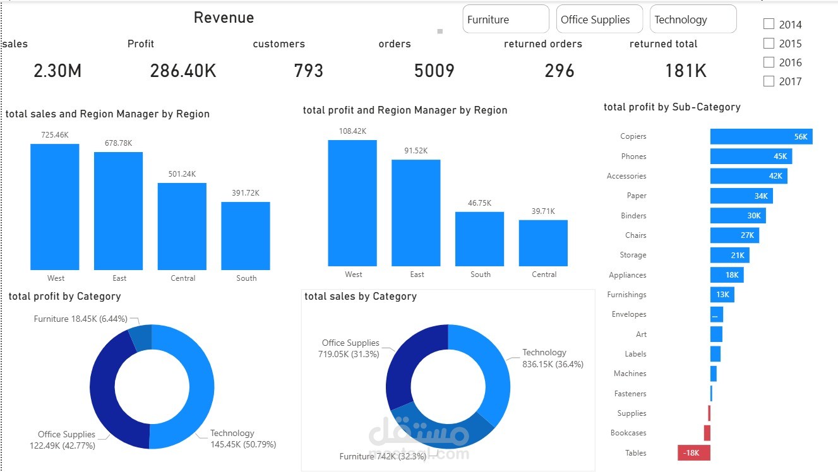Select the Art profit bar
Screen dimensions: 838x472
(716, 334)
